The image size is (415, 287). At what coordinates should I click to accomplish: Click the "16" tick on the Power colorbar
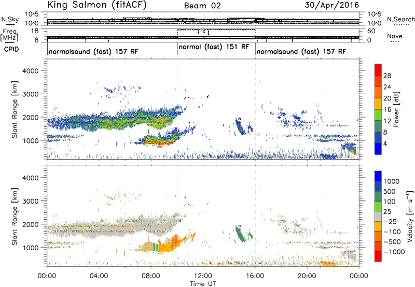pos(387,110)
